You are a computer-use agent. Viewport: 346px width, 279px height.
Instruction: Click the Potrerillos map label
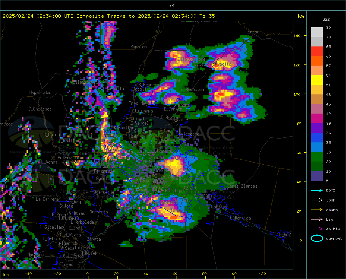71,158
